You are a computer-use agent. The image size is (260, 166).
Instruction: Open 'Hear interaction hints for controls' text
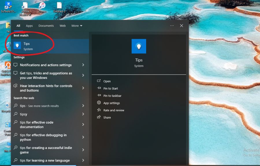click(x=46, y=88)
